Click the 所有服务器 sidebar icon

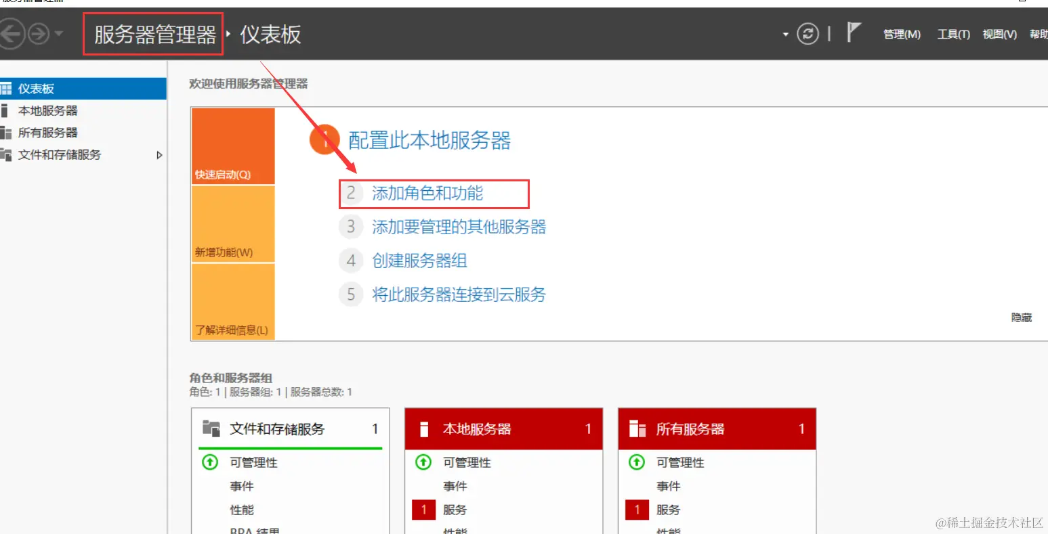click(x=5, y=133)
